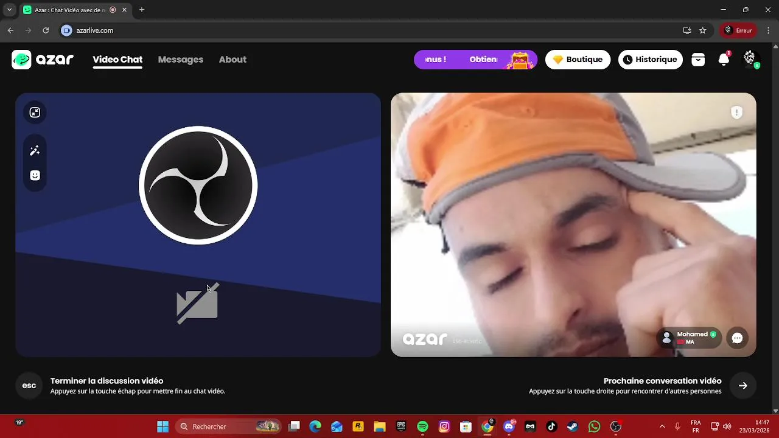Click the taskbar Rechercher search box
The height and width of the screenshot is (438, 779).
(x=229, y=426)
